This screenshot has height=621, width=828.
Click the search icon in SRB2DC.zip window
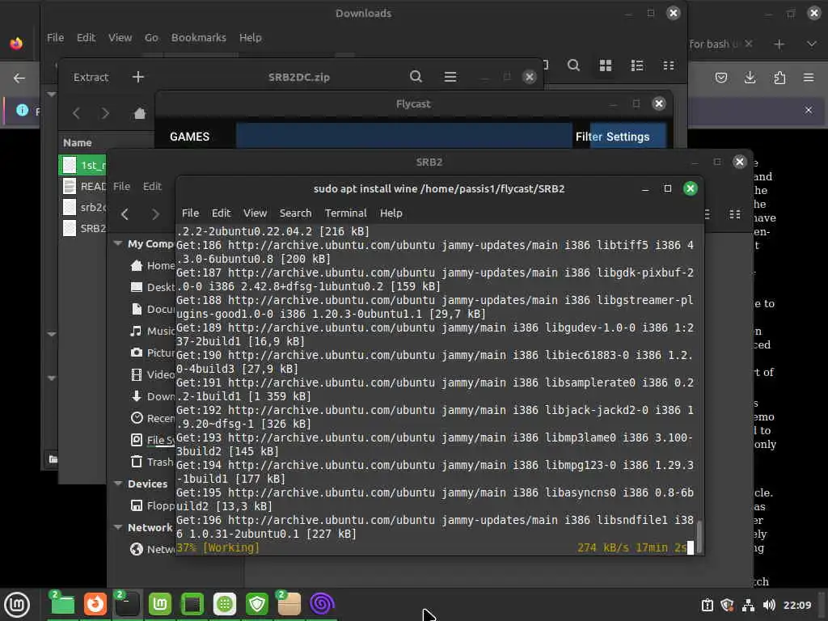point(416,77)
